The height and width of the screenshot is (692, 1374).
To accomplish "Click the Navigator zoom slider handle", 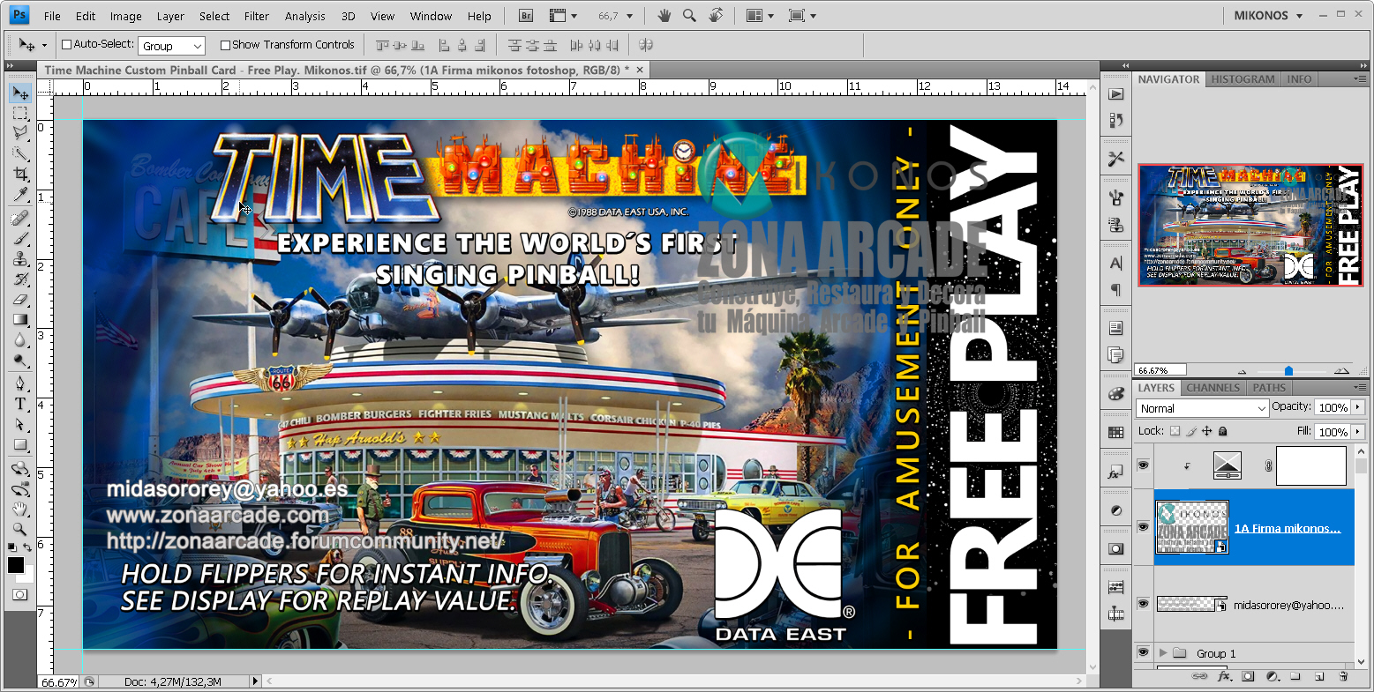I will point(1288,371).
